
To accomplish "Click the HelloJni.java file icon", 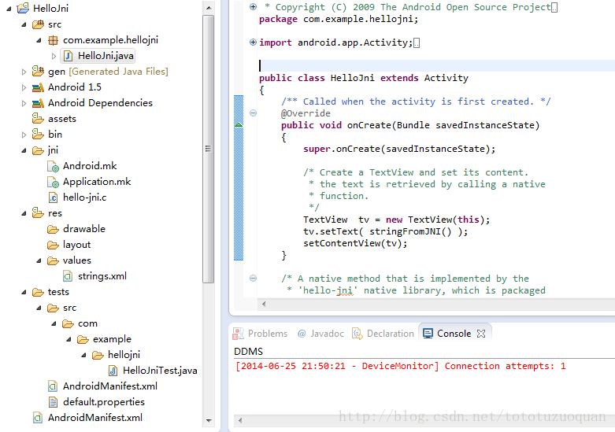I will point(69,56).
